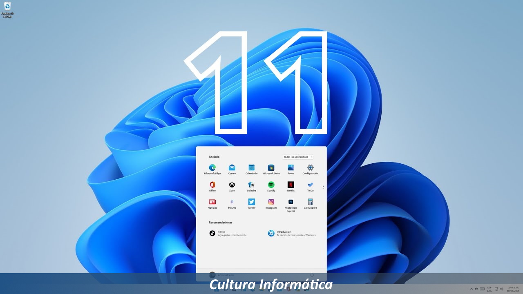Select the Recycle Bin desktop icon
This screenshot has height=294, width=523.
pyautogui.click(x=7, y=10)
